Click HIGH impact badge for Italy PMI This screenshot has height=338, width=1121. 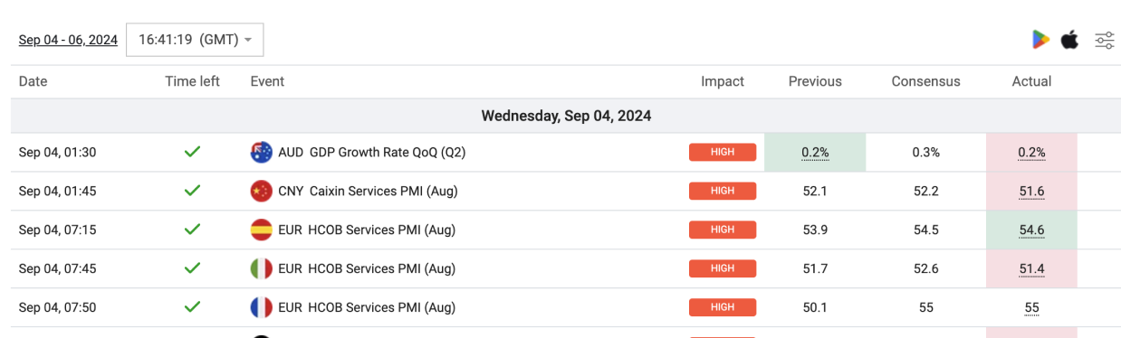[x=723, y=269]
